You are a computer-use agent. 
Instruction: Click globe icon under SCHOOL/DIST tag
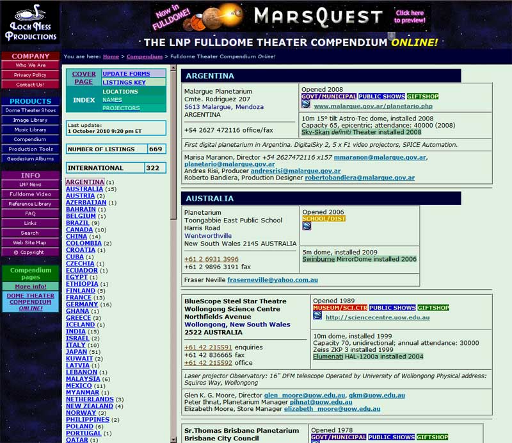point(307,226)
